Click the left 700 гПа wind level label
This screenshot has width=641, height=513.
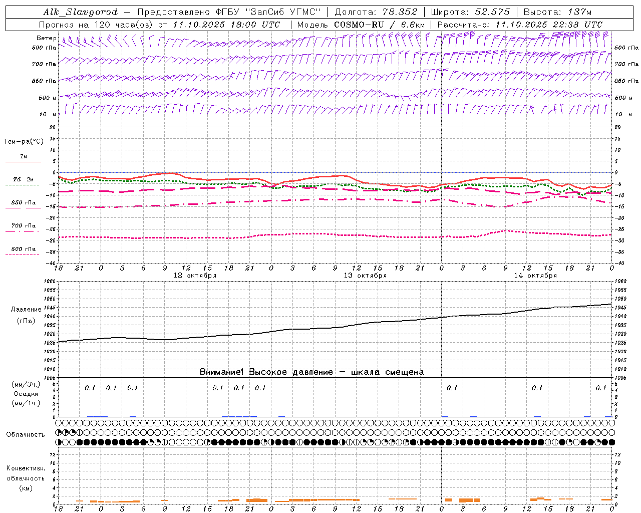click(x=44, y=64)
